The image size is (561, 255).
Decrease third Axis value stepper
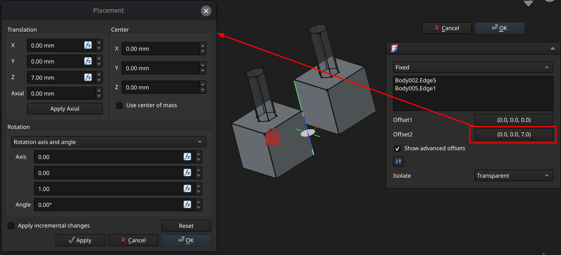[198, 192]
